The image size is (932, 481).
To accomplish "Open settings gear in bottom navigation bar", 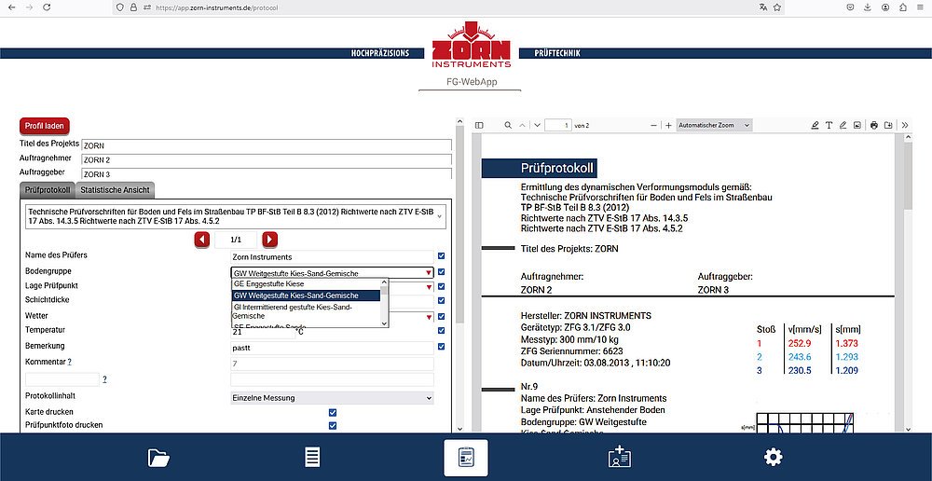I will coord(773,457).
